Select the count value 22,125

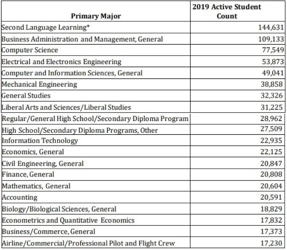(x=272, y=152)
